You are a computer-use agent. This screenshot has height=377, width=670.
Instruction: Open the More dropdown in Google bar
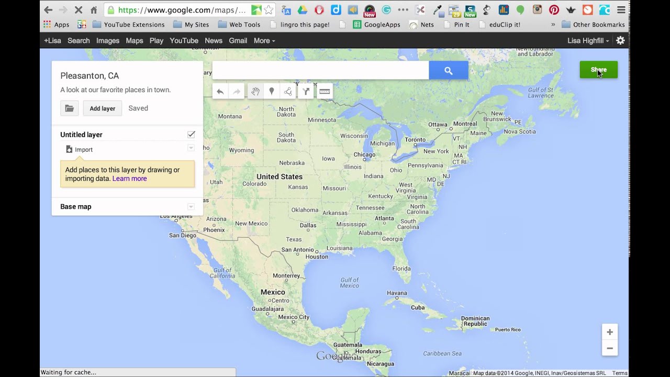[x=264, y=40]
